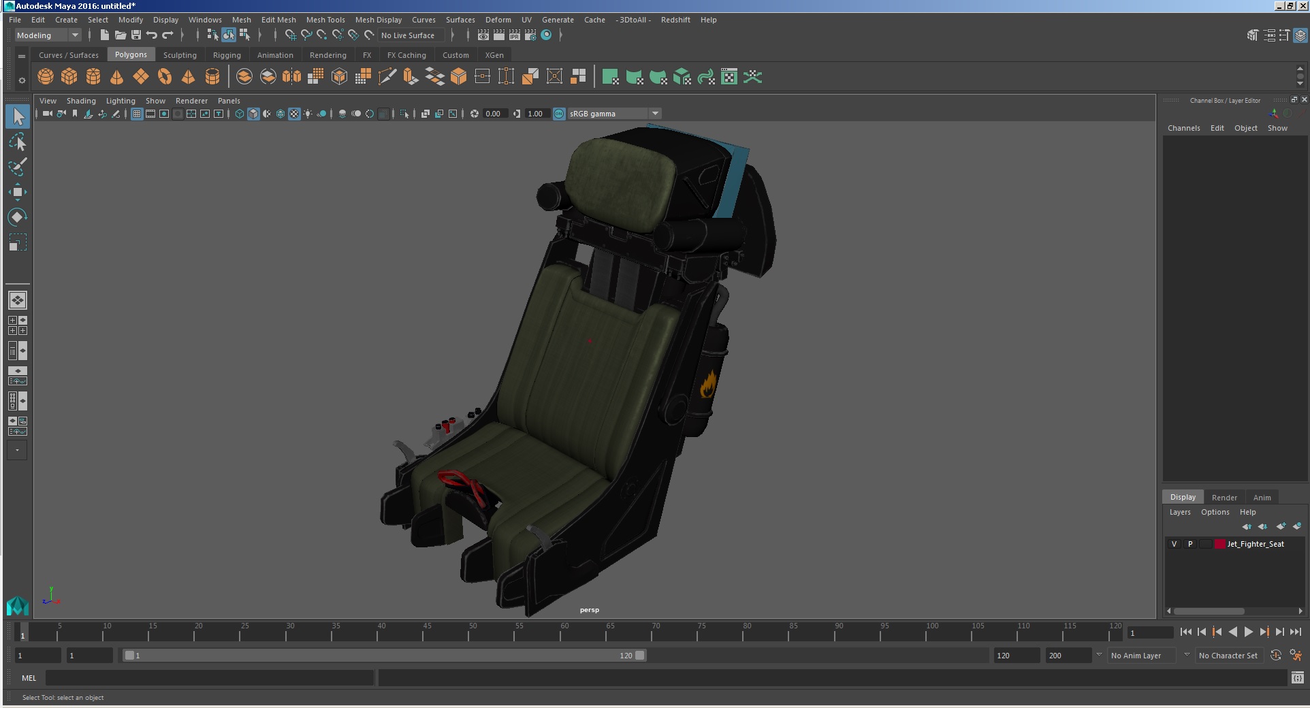
Task: Toggle the color management ON button
Action: (559, 114)
